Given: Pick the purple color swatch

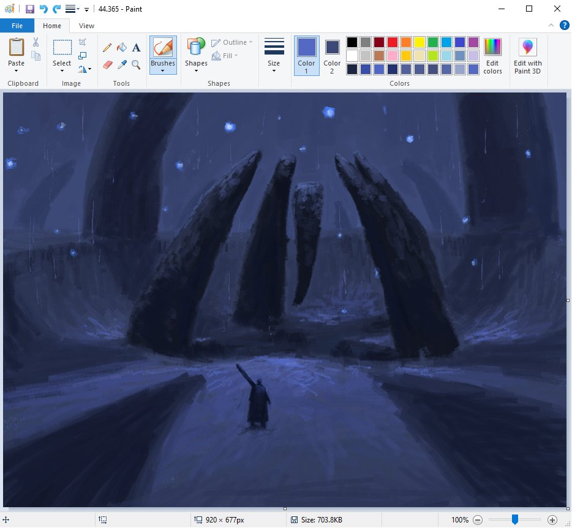Looking at the screenshot, I should point(473,42).
